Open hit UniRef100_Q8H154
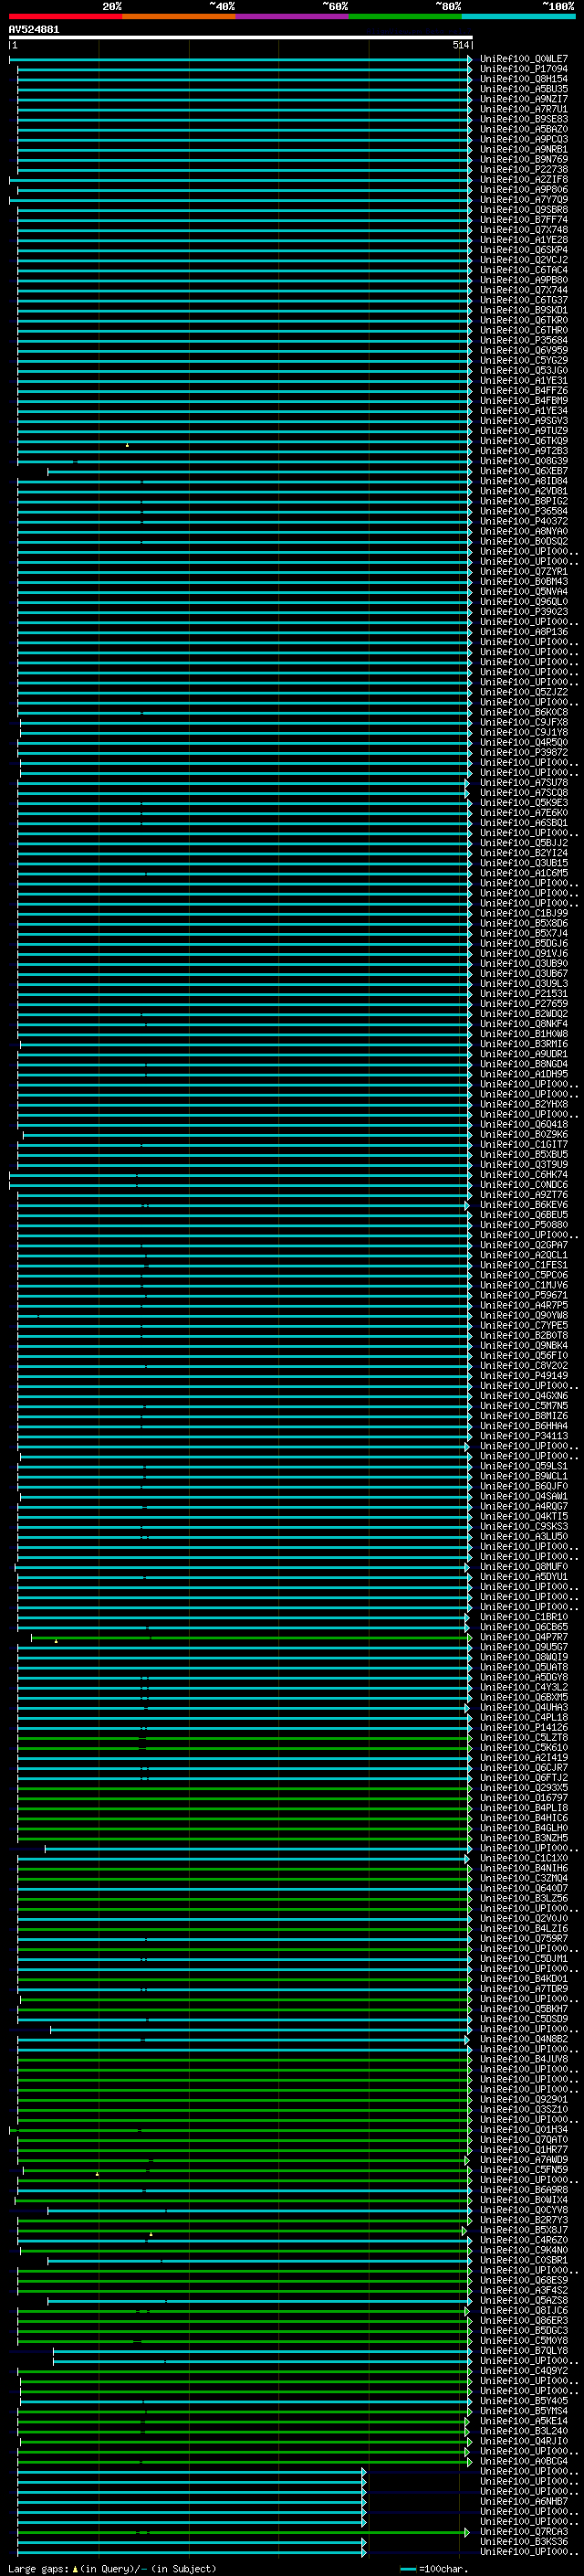The height and width of the screenshot is (2576, 584). [523, 79]
